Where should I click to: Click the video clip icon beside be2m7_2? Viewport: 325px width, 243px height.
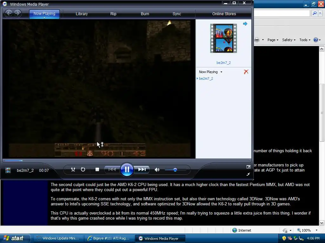pos(8,171)
